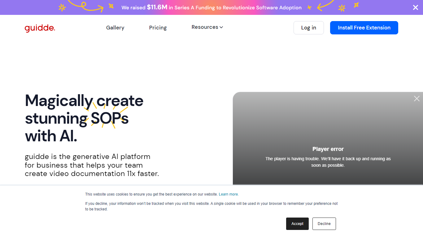The height and width of the screenshot is (238, 423).
Task: Open the cookie Learn more link
Action: click(x=229, y=194)
